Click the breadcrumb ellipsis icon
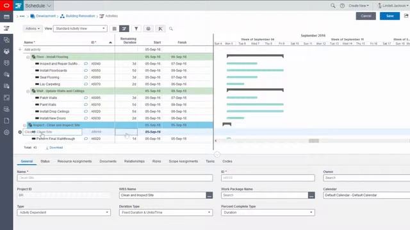 click(22, 16)
